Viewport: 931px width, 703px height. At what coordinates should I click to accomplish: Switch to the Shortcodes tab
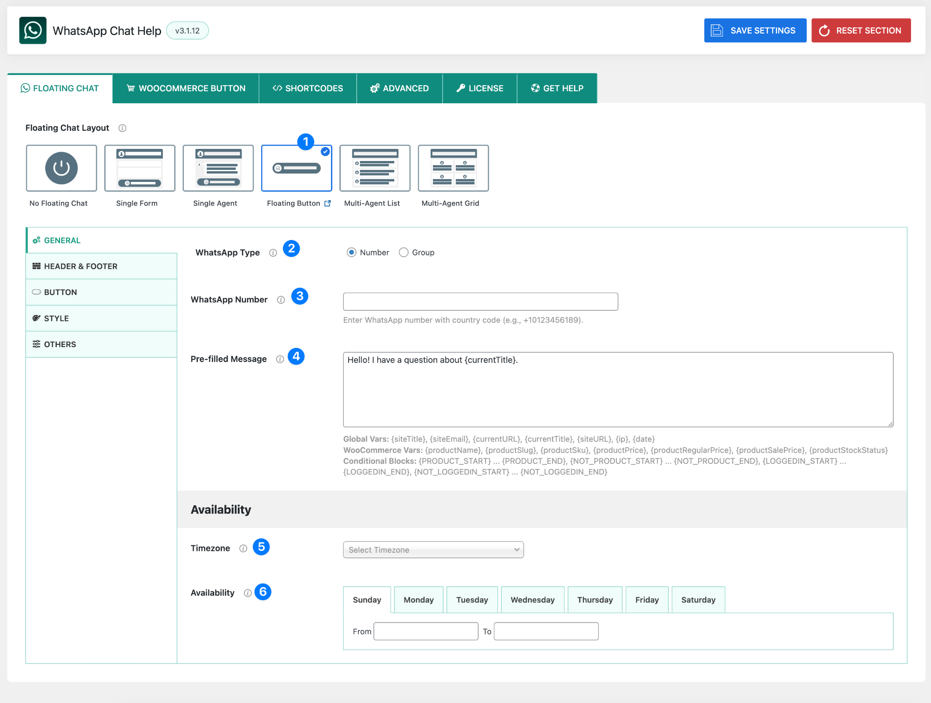point(308,88)
